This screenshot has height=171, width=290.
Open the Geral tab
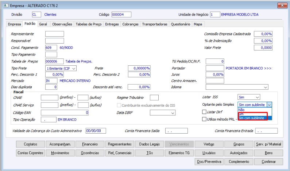(x=43, y=24)
